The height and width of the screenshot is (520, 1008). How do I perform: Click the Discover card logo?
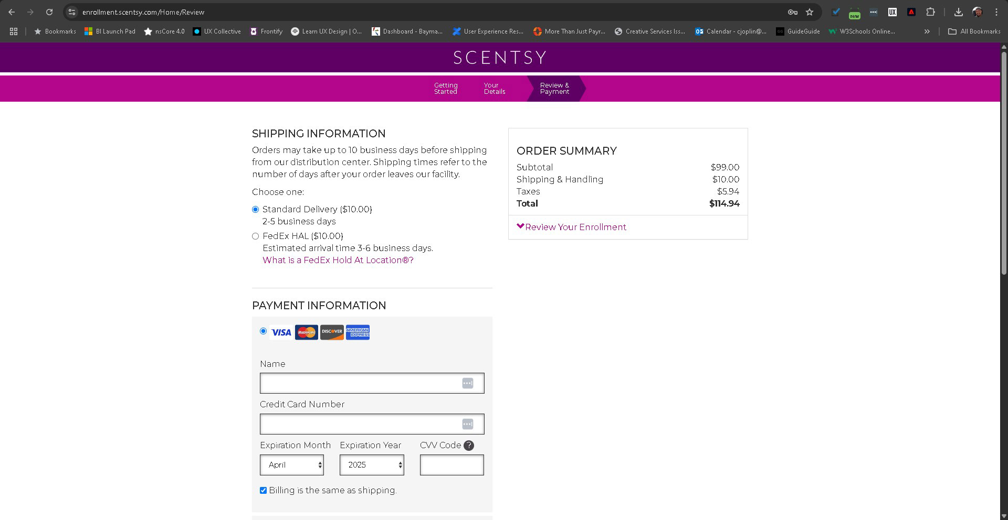[332, 332]
